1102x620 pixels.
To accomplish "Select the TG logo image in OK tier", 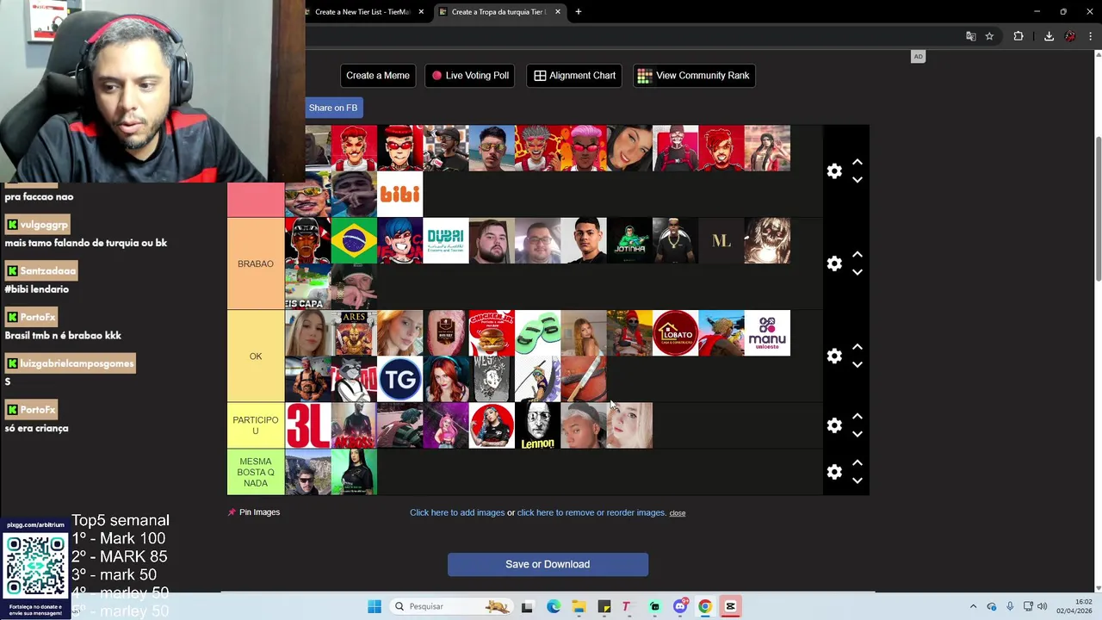I will pos(400,379).
